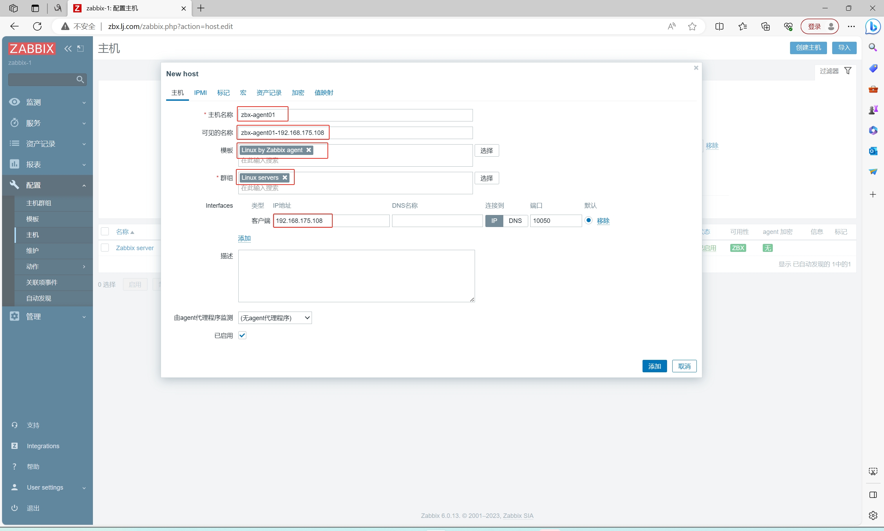Toggle the Enabled (已启用) checkbox
Viewport: 884px width, 531px height.
point(242,335)
